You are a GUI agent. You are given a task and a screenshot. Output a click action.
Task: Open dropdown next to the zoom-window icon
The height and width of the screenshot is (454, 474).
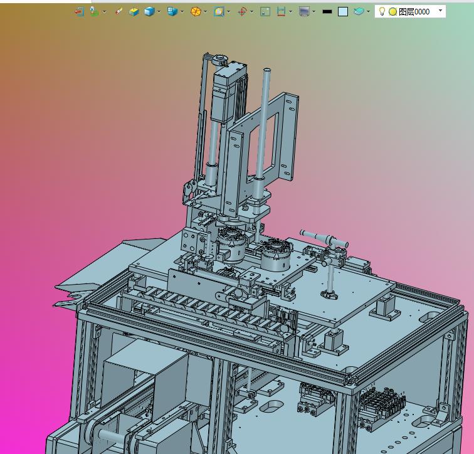click(228, 12)
